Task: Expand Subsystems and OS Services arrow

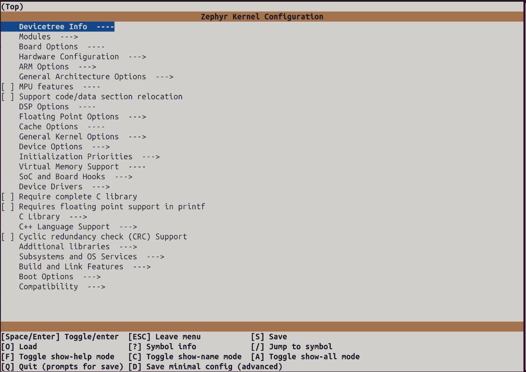Action: 155,257
